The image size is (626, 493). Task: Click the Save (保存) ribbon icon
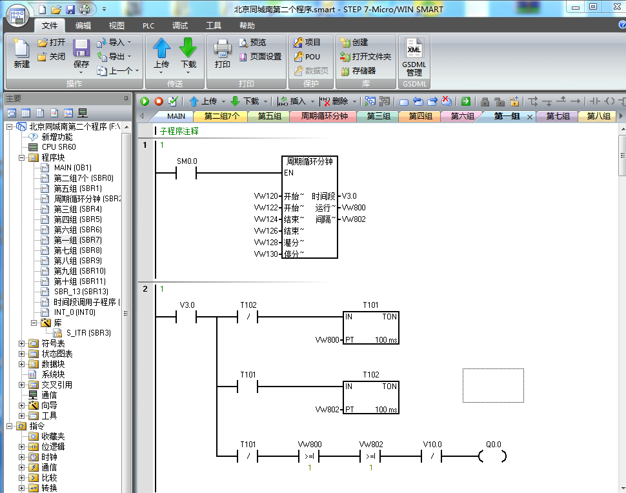coord(81,54)
